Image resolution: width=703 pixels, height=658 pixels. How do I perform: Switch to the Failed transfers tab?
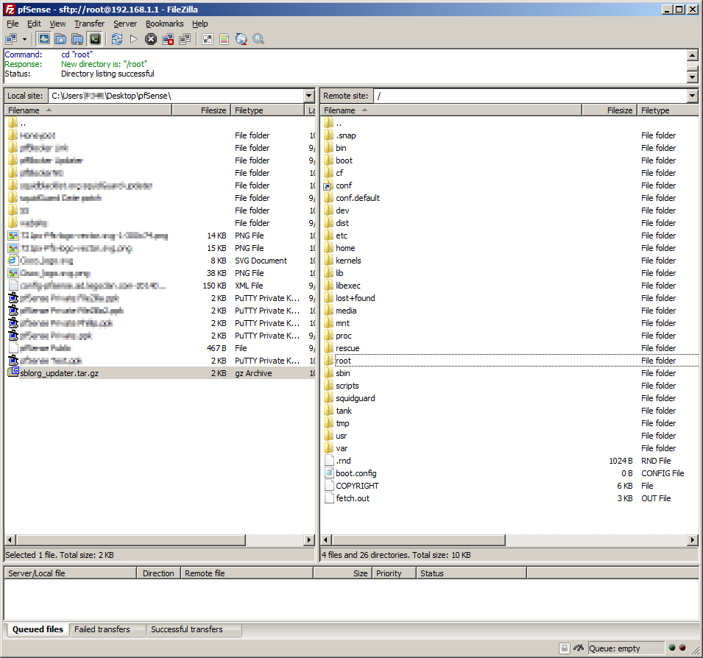(x=107, y=630)
